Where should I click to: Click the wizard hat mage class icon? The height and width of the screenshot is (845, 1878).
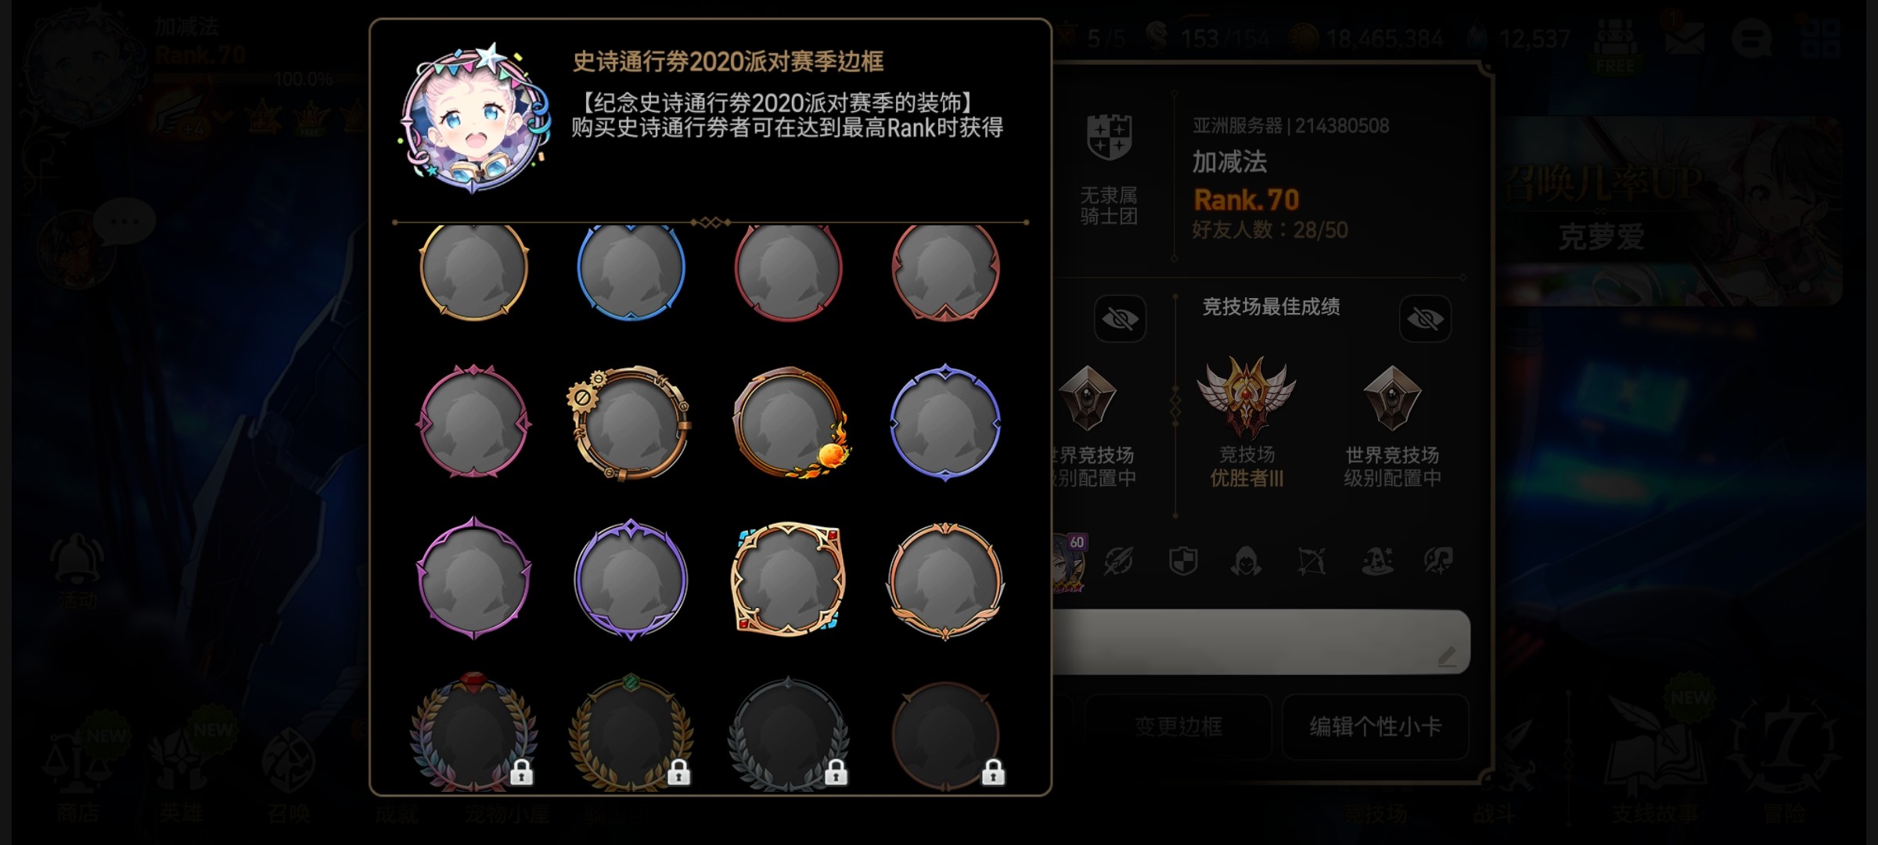tap(1377, 561)
